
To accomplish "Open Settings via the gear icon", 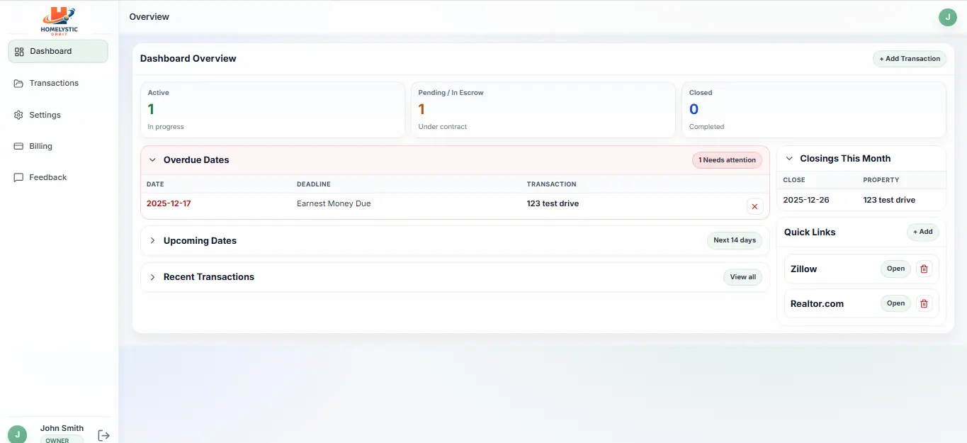I will 18,114.
